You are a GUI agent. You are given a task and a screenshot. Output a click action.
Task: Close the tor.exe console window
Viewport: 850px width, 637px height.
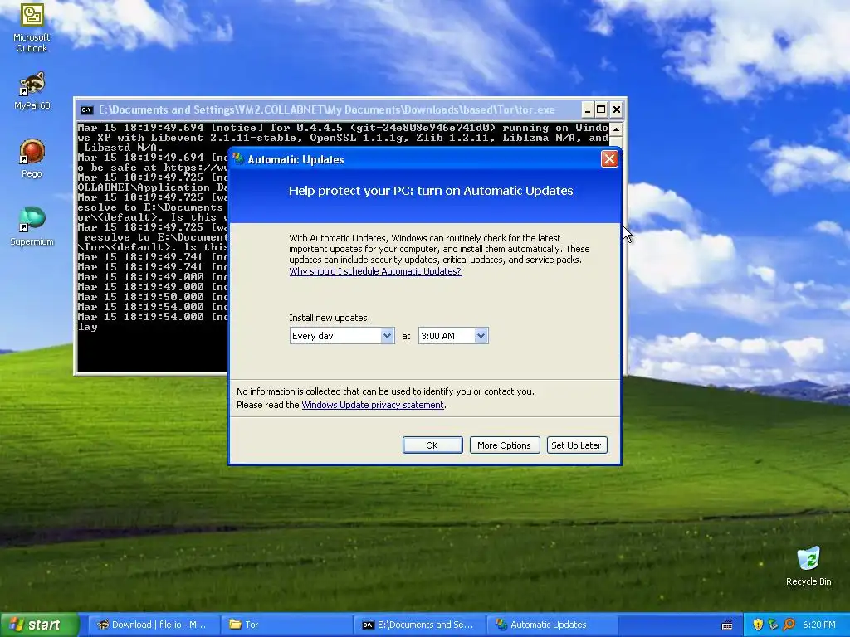click(617, 110)
